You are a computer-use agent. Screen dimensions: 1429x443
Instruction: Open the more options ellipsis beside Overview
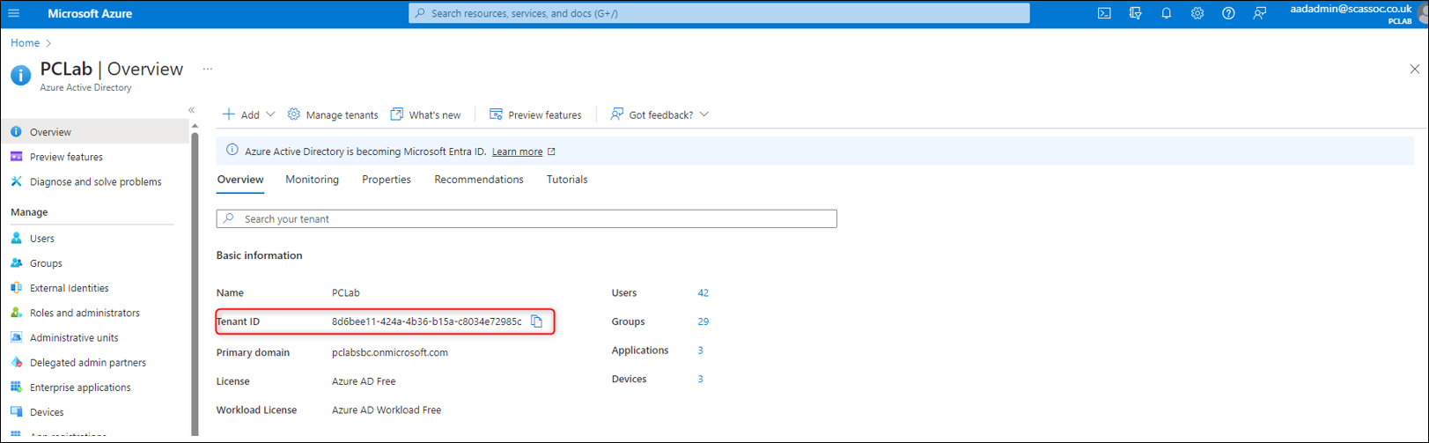point(208,69)
